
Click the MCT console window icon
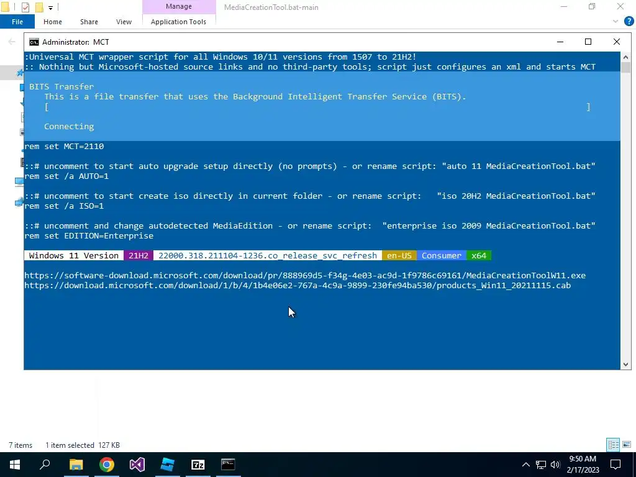[34, 42]
